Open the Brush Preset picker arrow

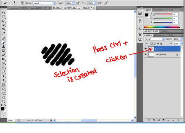(x=18, y=3)
